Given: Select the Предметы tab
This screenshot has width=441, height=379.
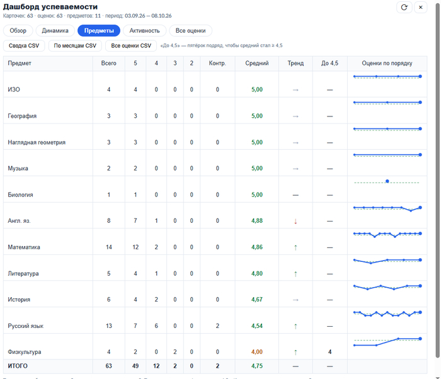Looking at the screenshot, I should coord(99,31).
